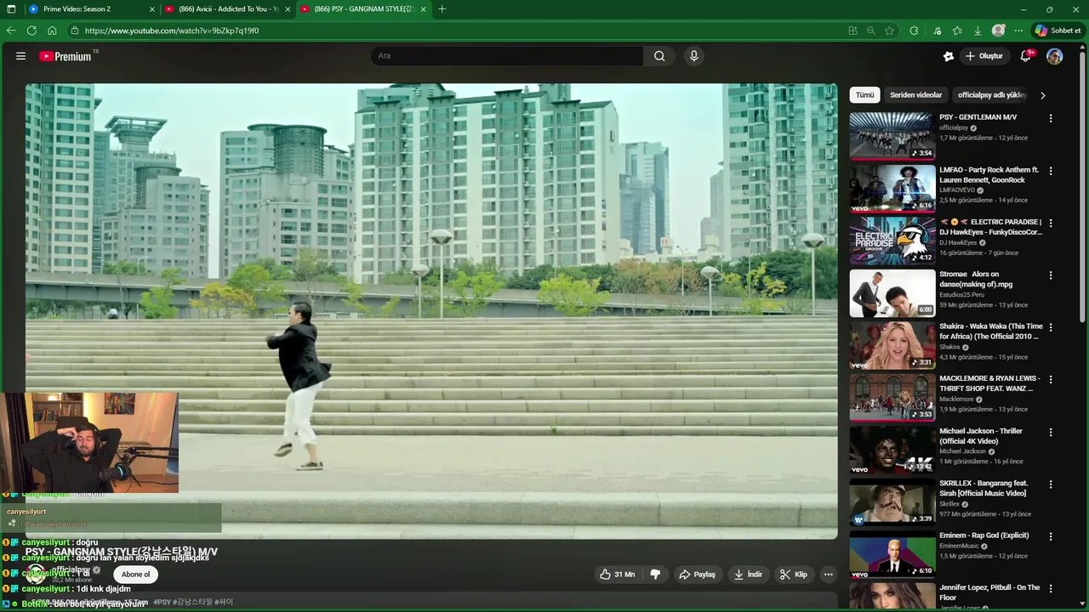Image resolution: width=1089 pixels, height=612 pixels.
Task: Open the apps icon in address bar
Action: (852, 31)
